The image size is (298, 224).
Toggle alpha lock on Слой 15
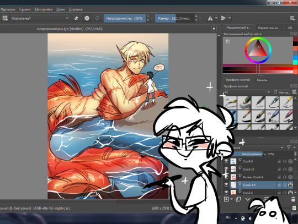pyautogui.click(x=291, y=185)
